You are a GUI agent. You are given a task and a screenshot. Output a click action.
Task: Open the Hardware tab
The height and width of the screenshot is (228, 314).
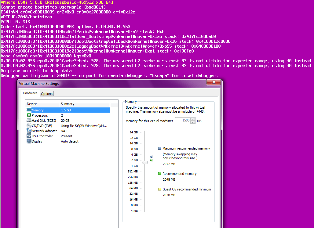point(30,93)
